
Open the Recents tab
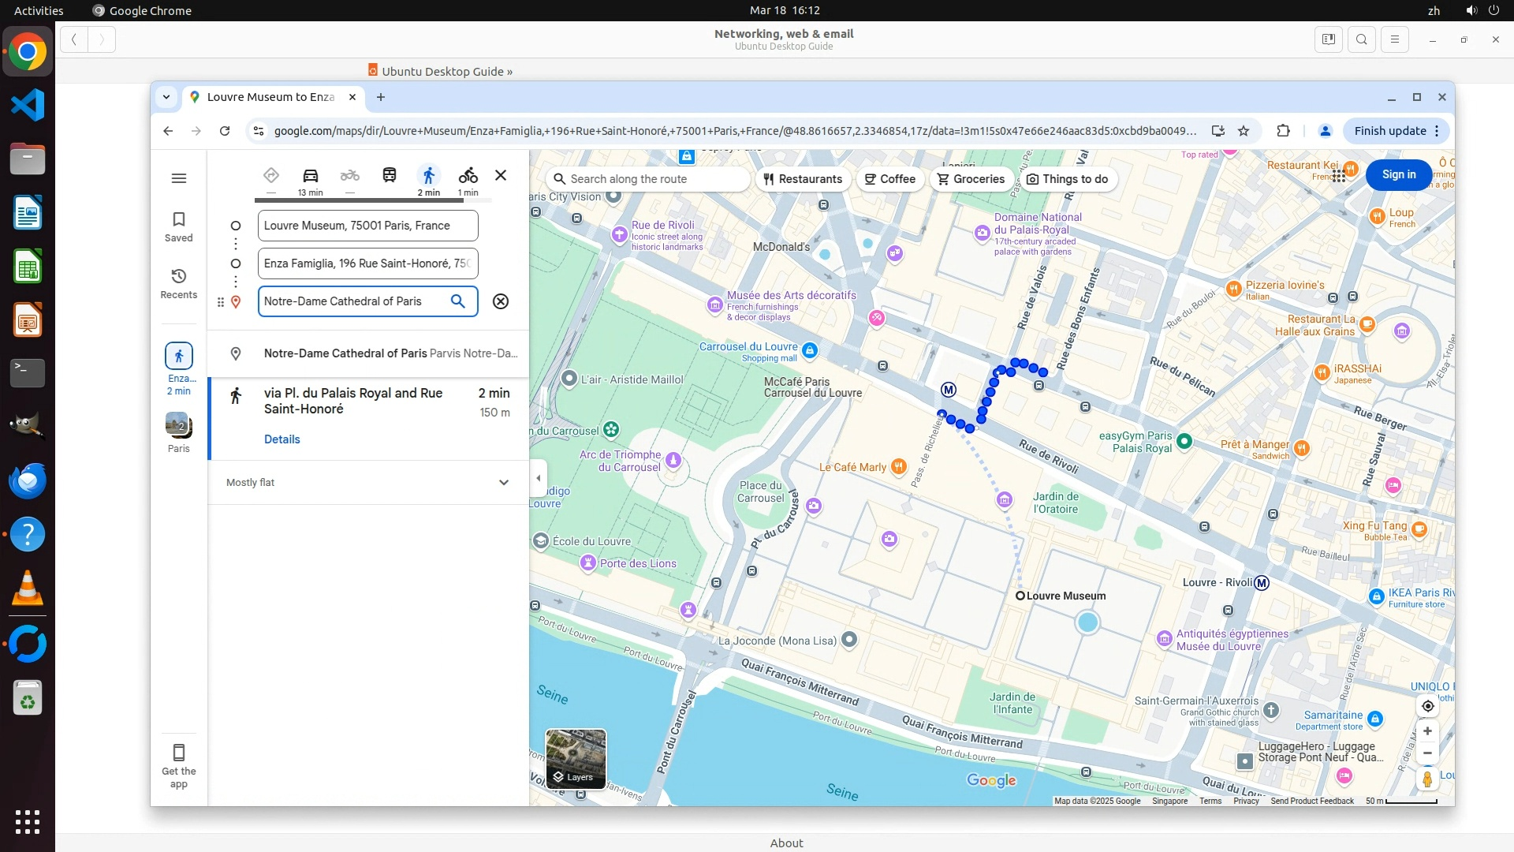tap(179, 283)
